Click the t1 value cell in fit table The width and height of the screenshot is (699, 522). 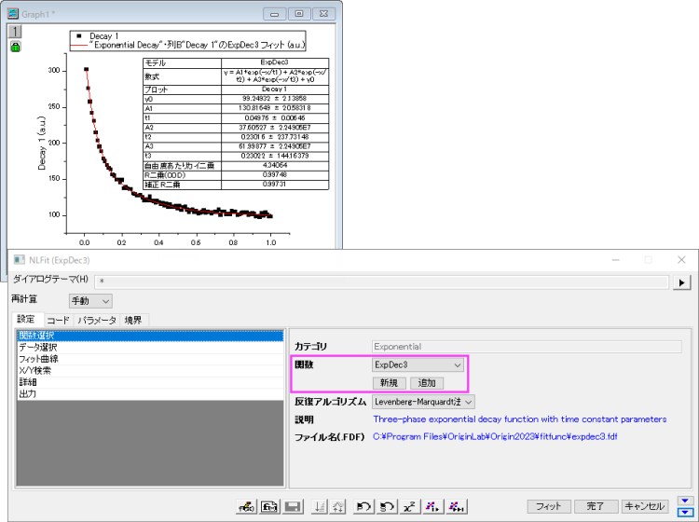[275, 118]
